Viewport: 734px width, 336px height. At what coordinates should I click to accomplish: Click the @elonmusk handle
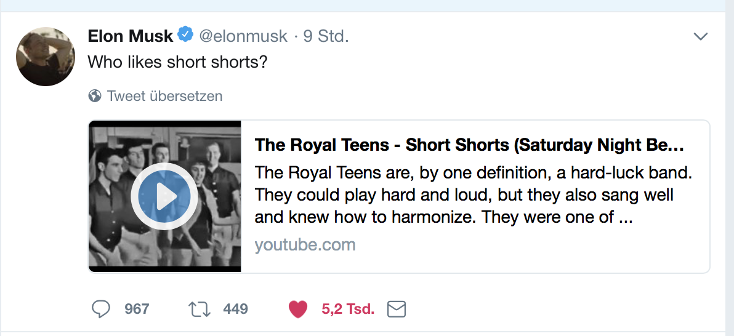click(243, 36)
